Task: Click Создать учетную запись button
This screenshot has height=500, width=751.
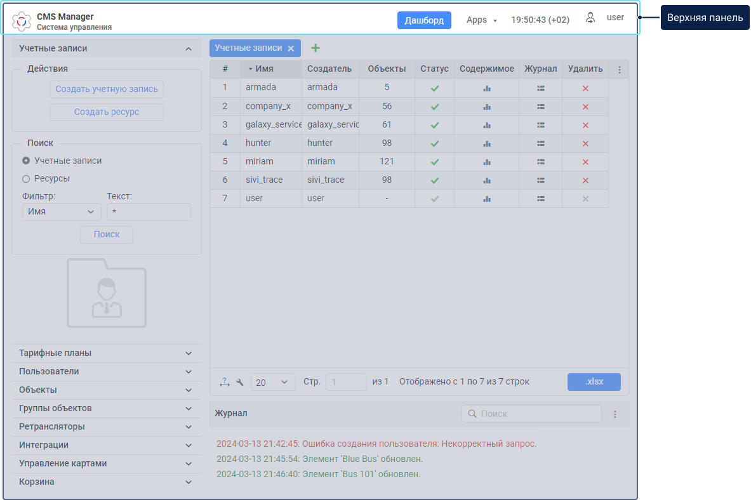Action: (107, 89)
